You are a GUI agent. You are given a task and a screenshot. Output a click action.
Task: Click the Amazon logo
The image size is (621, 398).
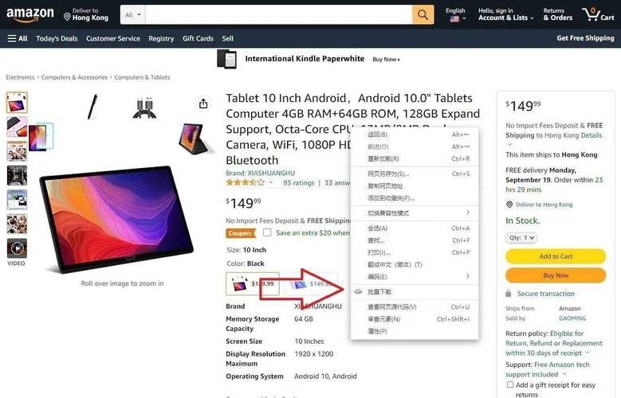pos(30,14)
